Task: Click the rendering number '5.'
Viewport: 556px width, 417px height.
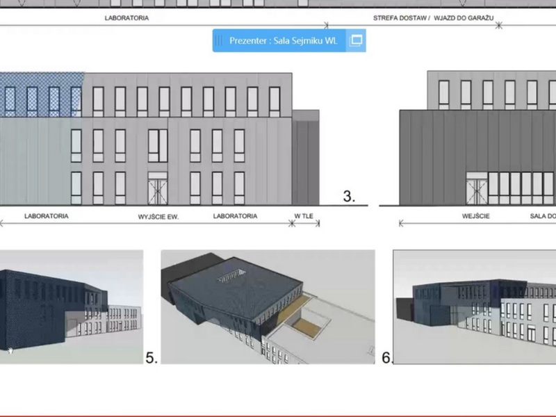Action: 152,357
